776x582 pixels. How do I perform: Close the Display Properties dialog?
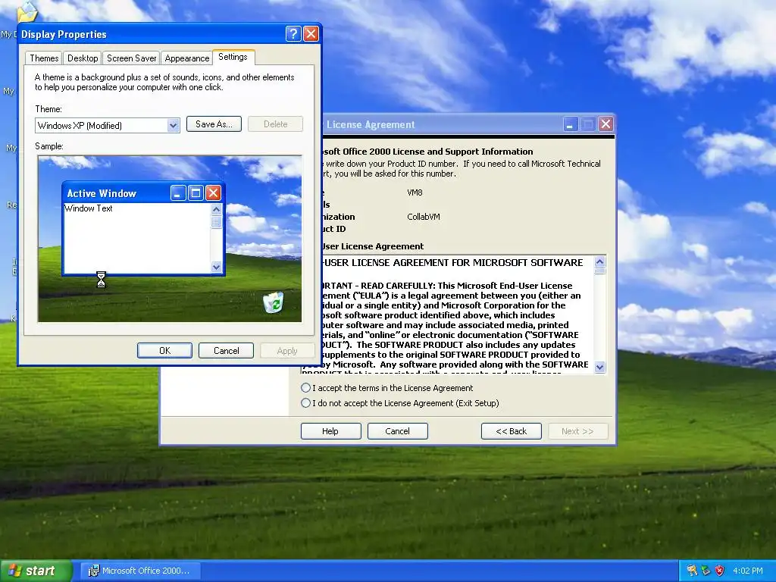point(311,33)
